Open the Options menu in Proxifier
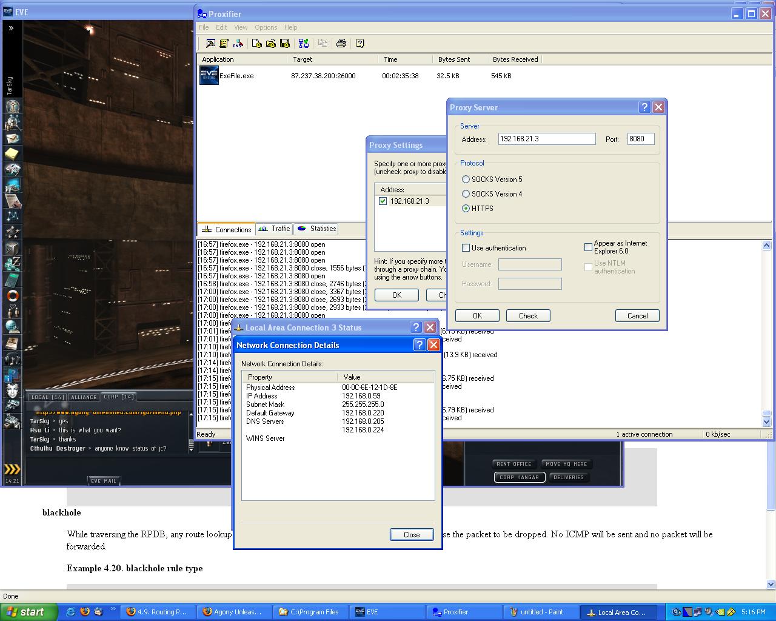Viewport: 776px width, 621px height. [266, 27]
